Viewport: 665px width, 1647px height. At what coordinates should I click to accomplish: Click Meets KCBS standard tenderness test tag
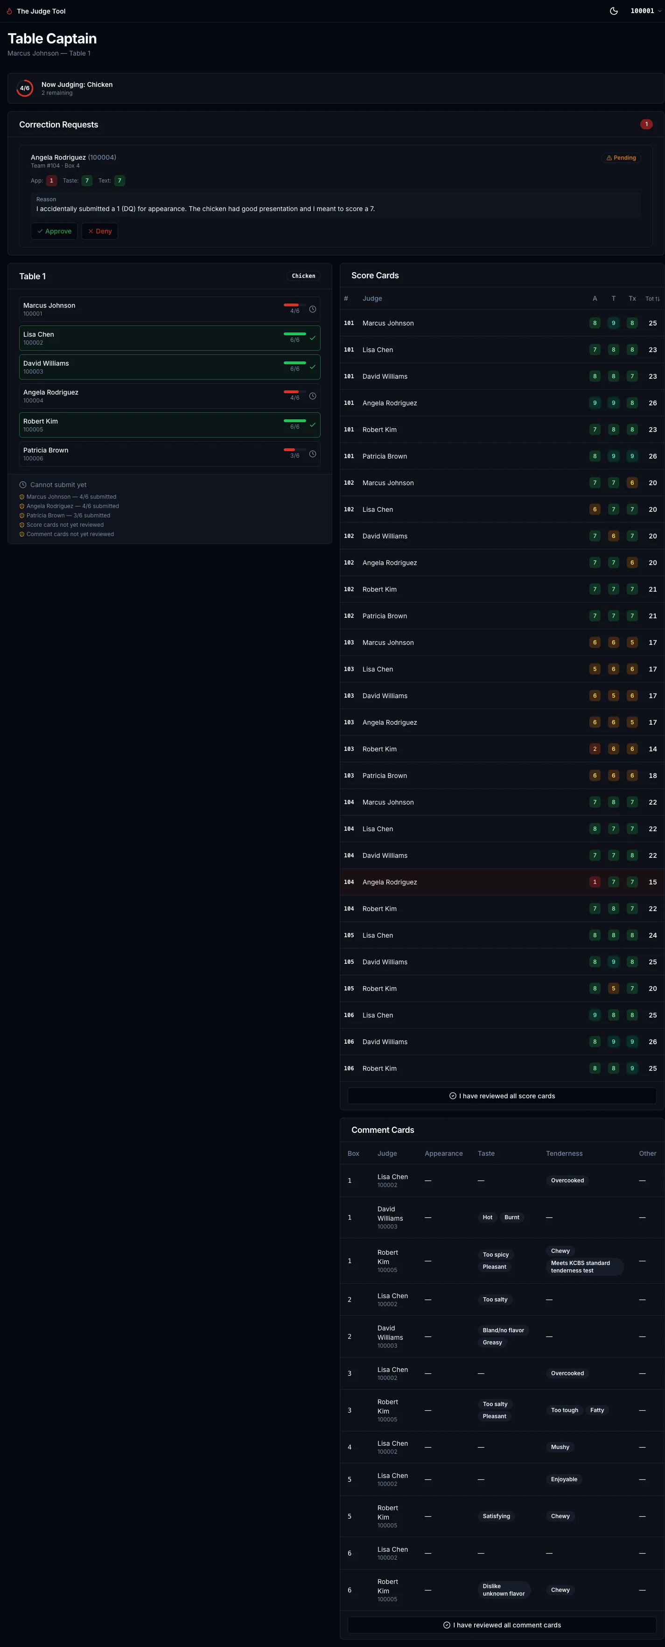tap(585, 1266)
